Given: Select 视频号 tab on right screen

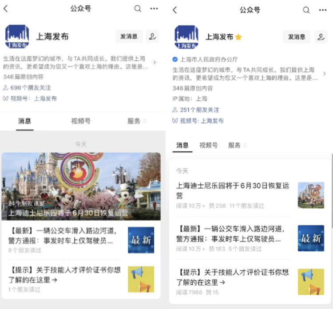Looking at the screenshot, I should (208, 145).
